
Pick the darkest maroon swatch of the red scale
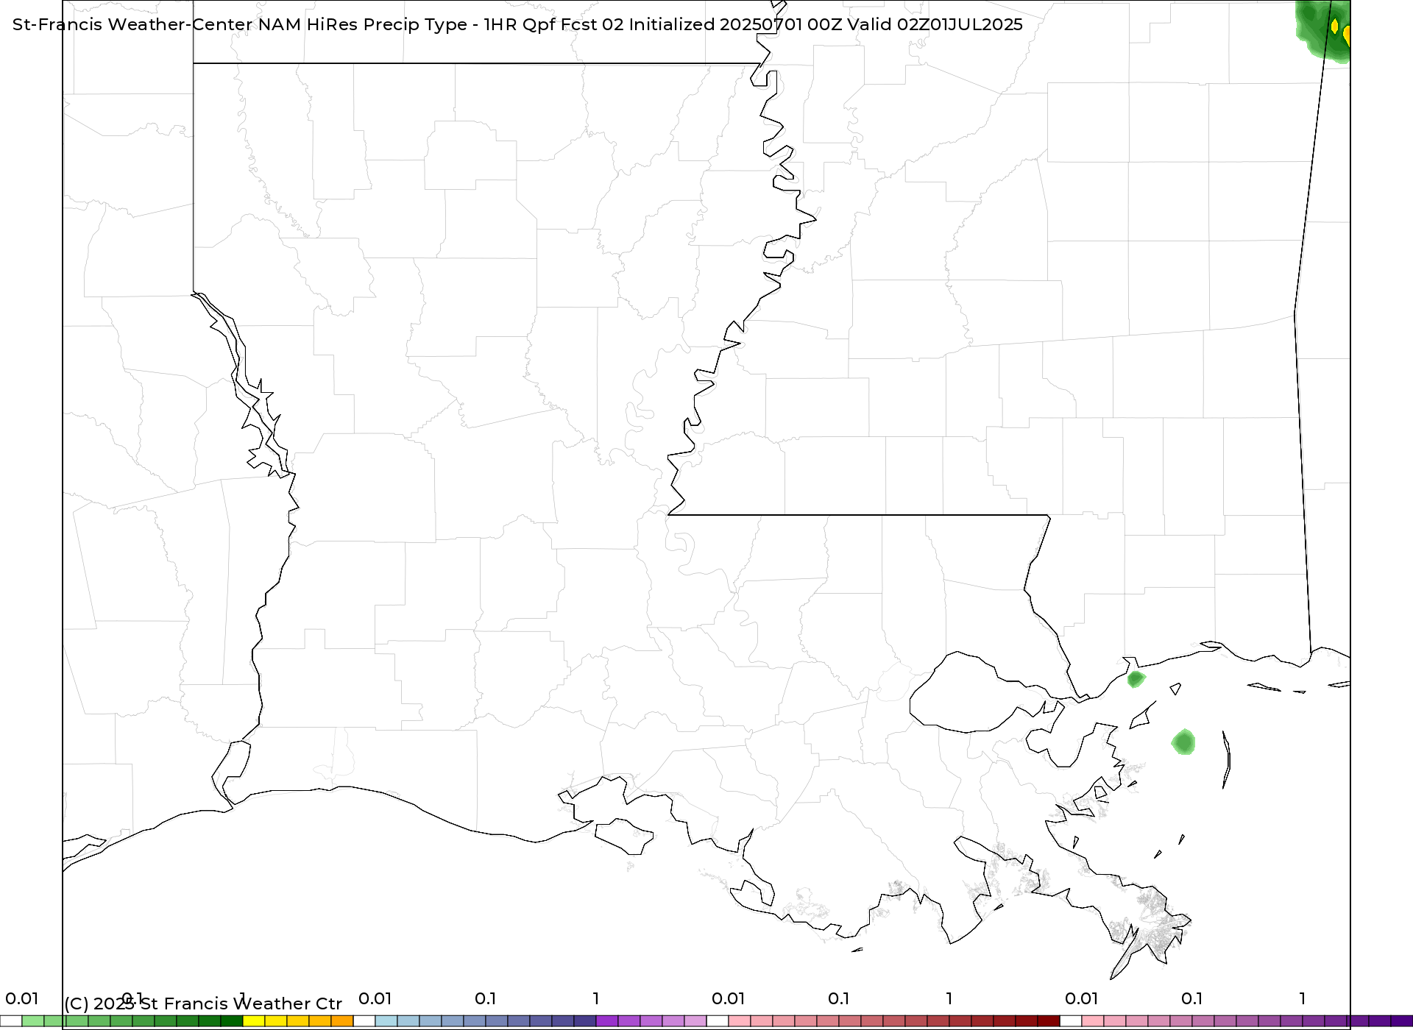coord(1049,1021)
